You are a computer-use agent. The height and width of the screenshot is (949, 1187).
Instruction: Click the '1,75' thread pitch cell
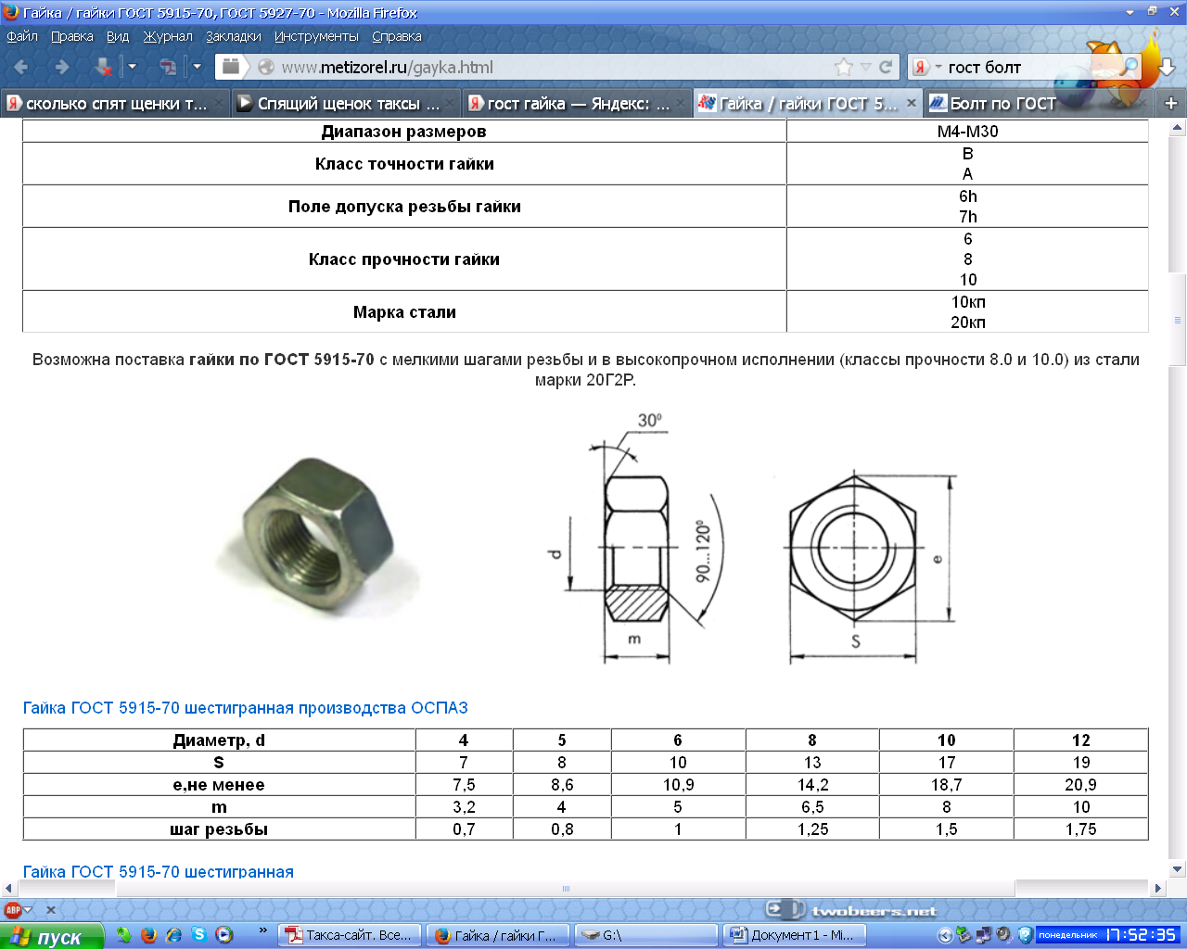(x=1081, y=829)
